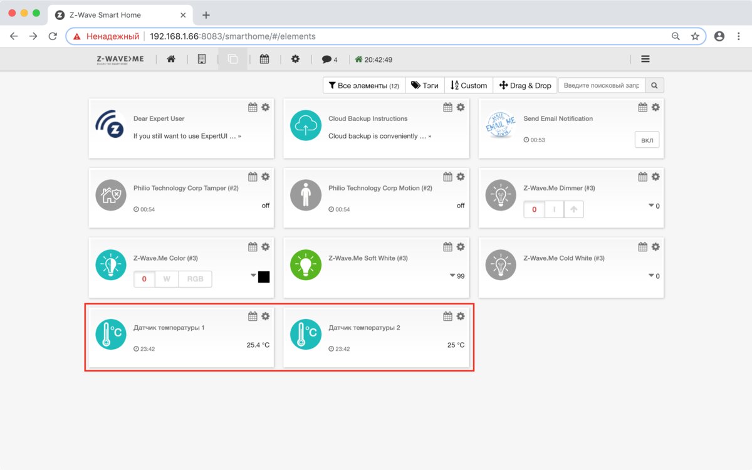752x470 pixels.
Task: Open the settings gear in navbar
Action: tap(295, 60)
